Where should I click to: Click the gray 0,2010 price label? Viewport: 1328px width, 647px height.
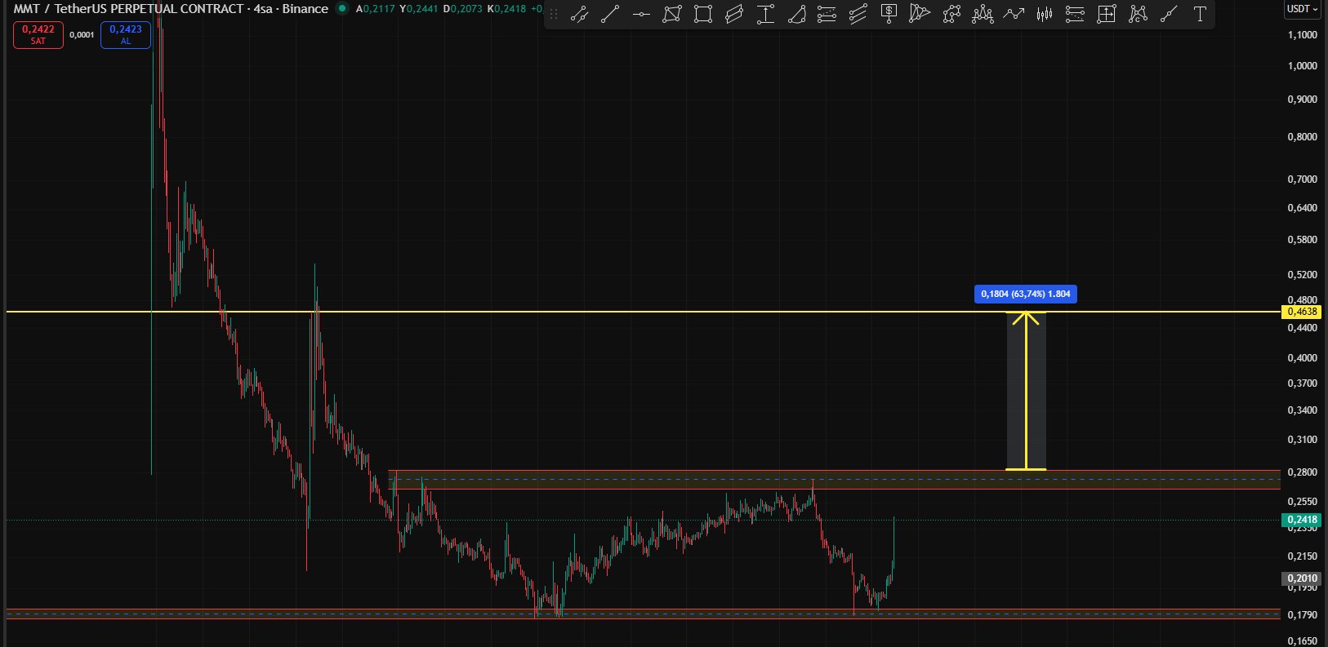point(1303,578)
